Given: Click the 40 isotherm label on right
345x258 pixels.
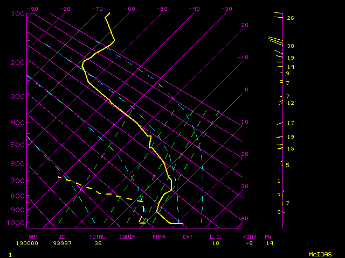Looking at the screenshot, I should click(245, 218).
